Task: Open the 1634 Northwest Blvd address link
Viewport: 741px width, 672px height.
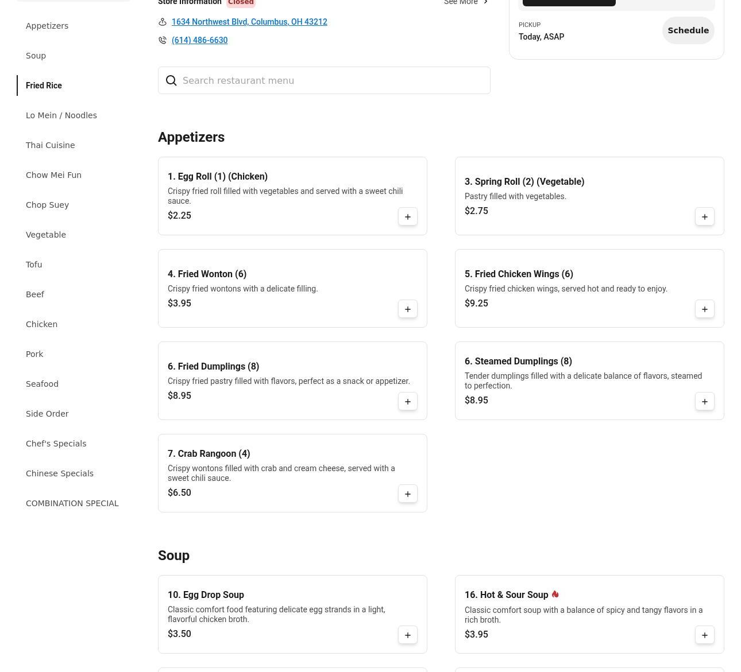Action: pyautogui.click(x=249, y=22)
